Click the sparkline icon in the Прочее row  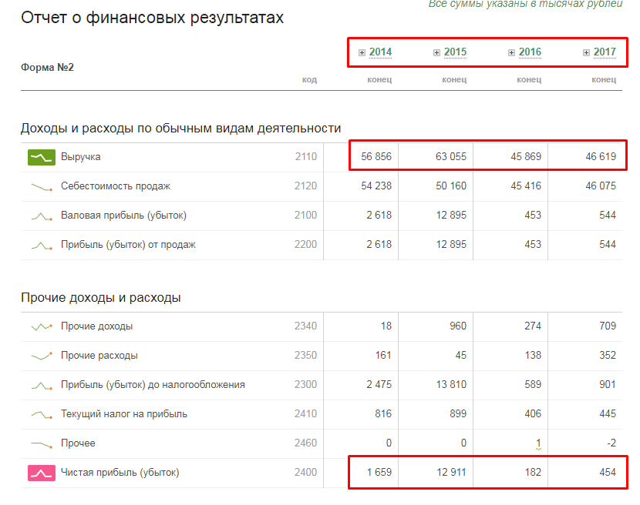[x=41, y=443]
